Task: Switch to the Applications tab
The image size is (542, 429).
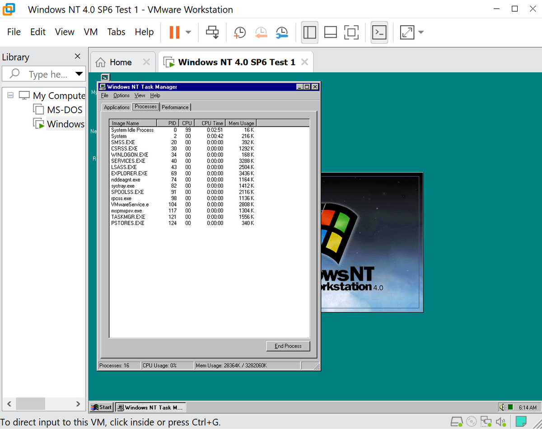Action: click(x=117, y=107)
